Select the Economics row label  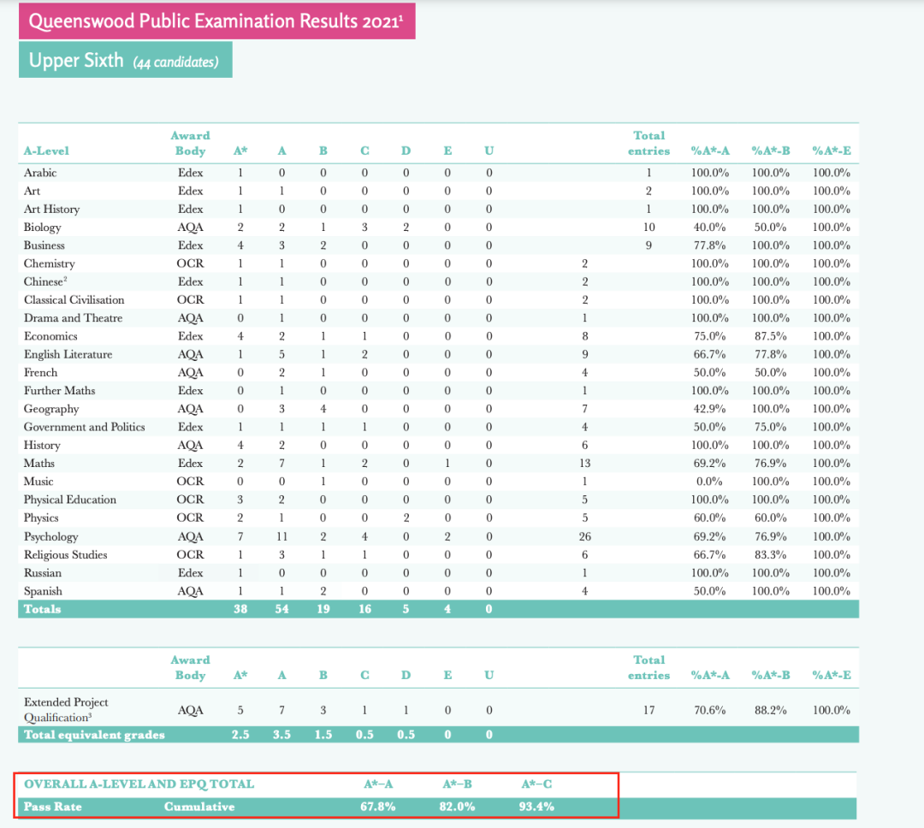click(50, 336)
